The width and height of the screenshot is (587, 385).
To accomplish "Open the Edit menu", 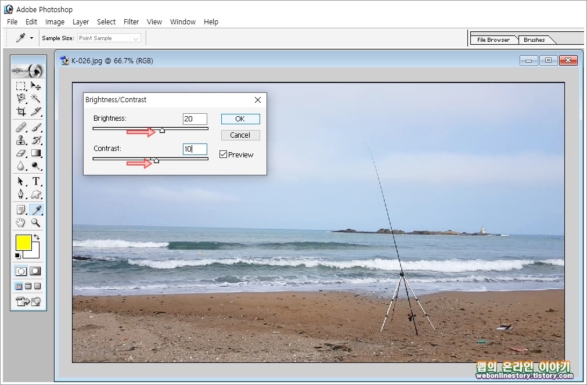I will (31, 21).
